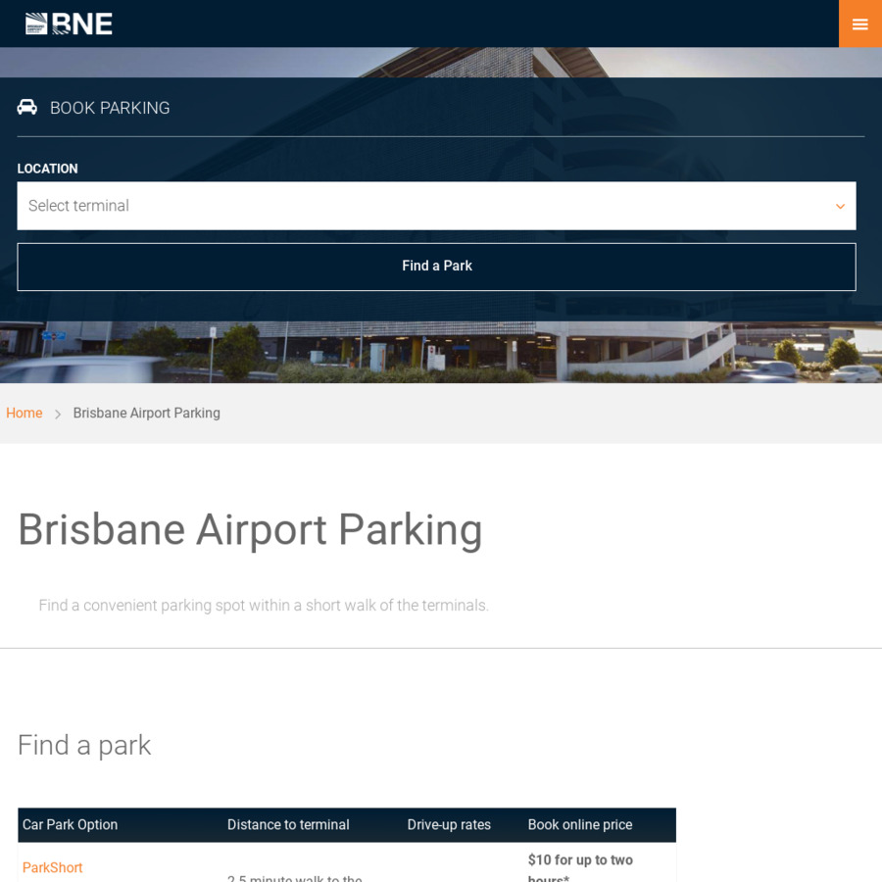The image size is (882, 882).
Task: Click the convenient parking spot description text
Action: click(x=264, y=606)
